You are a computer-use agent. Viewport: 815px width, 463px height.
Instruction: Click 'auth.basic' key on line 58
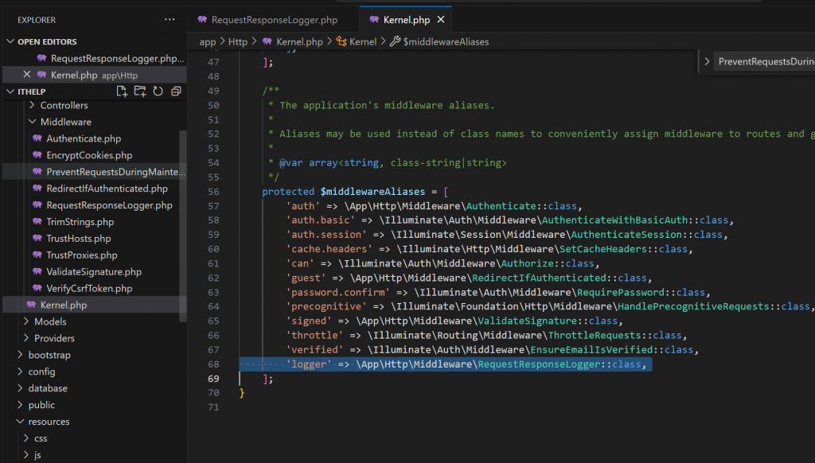[320, 220]
